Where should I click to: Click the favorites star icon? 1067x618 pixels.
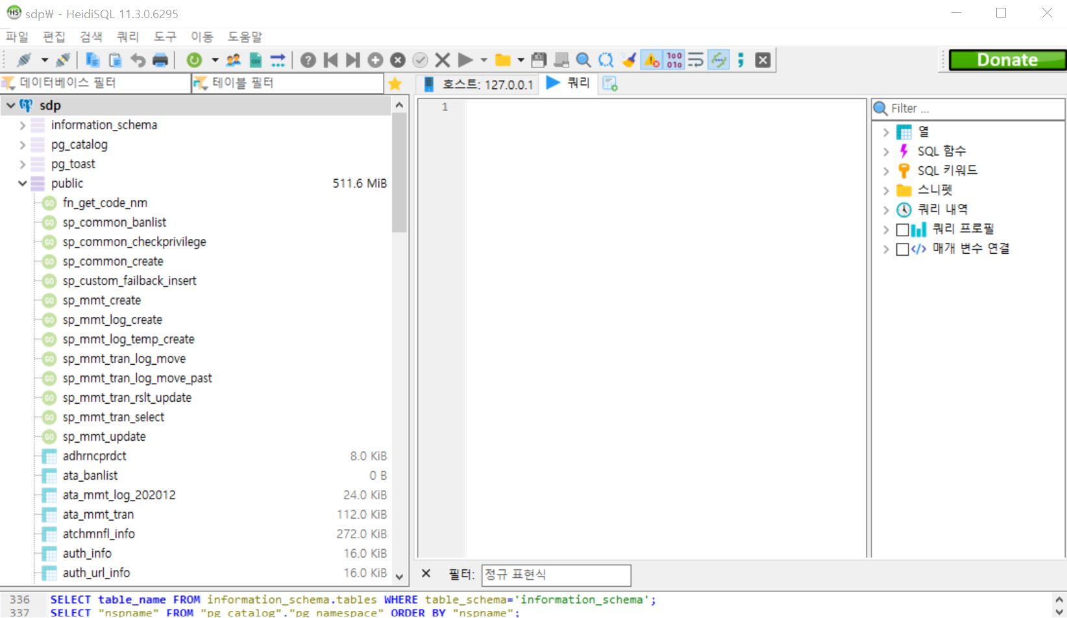[395, 84]
